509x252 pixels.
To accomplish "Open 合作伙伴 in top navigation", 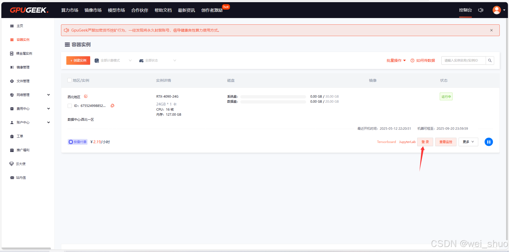I will click(x=140, y=10).
